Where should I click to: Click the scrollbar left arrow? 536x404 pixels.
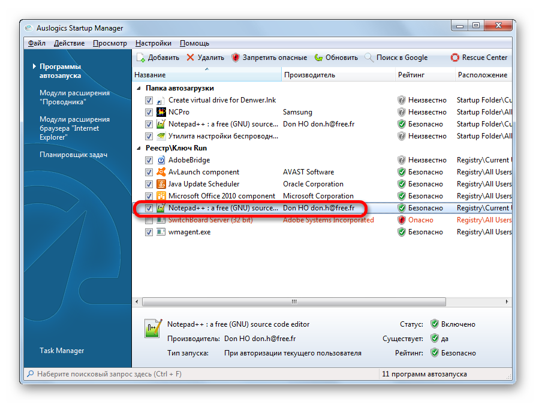137,302
